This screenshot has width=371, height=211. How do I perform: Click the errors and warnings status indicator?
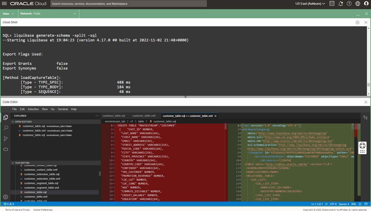tap(9, 204)
